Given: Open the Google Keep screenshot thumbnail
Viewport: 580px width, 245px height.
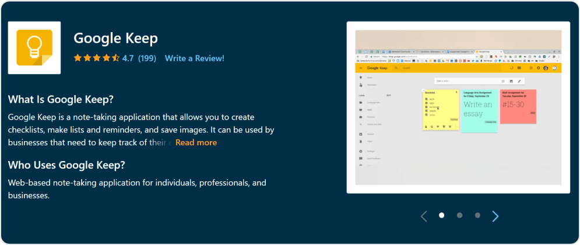Looking at the screenshot, I should click(458, 107).
